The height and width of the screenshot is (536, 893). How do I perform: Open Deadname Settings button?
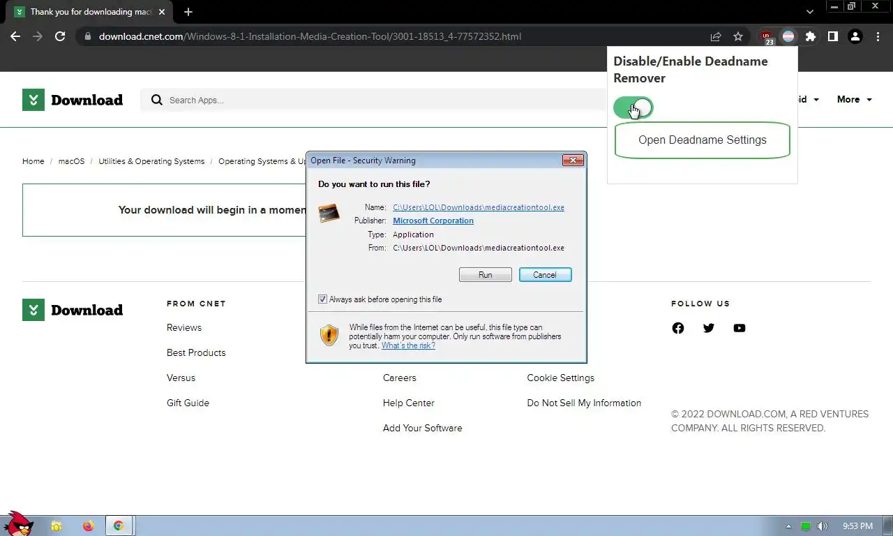click(x=702, y=140)
